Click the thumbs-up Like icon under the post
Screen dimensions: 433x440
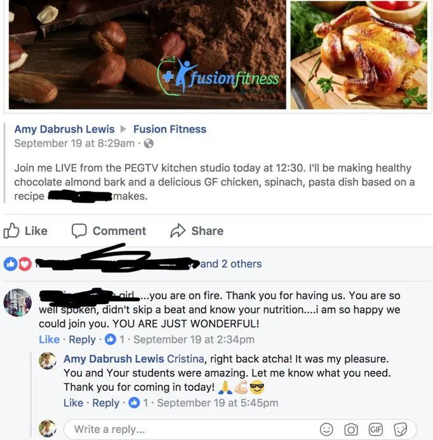pos(11,230)
